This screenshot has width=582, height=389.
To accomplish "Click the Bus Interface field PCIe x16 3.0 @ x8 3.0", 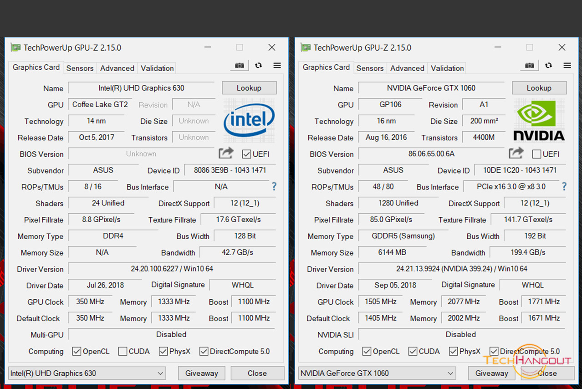I will coord(511,187).
